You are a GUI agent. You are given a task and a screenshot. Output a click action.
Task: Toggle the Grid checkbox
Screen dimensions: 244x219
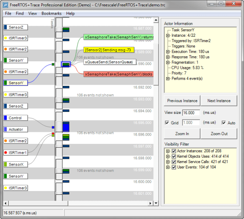(167, 123)
